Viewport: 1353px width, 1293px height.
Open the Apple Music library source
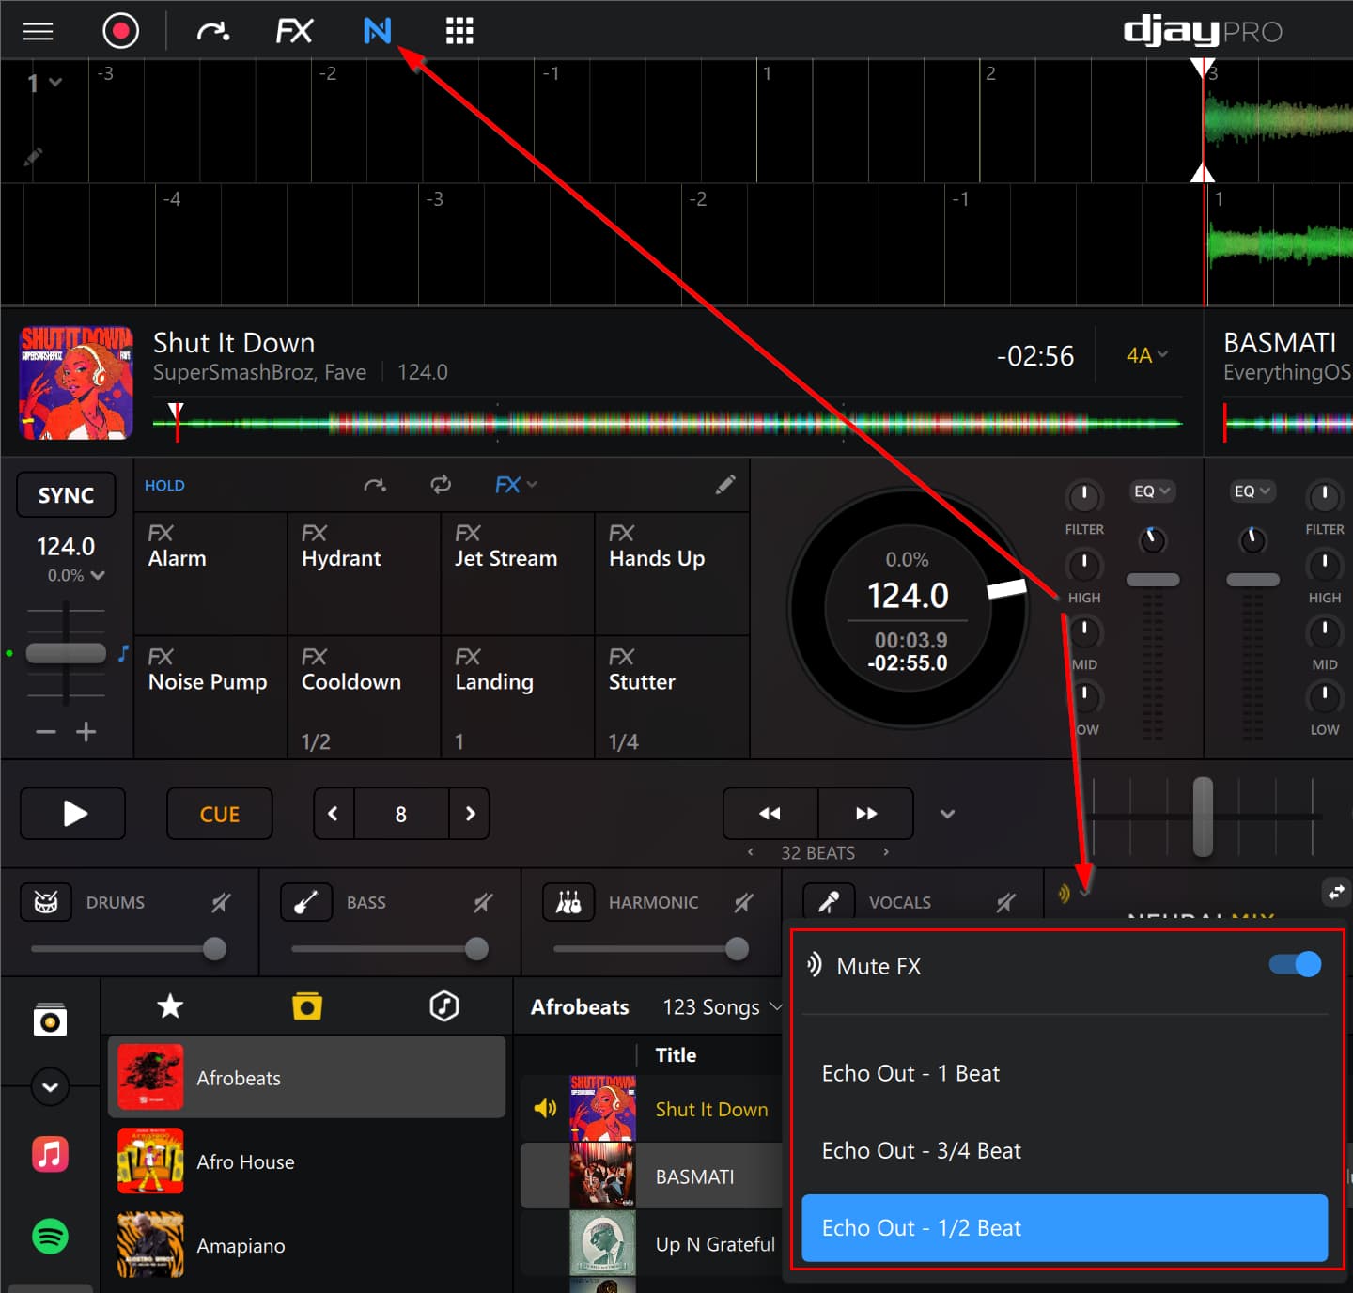(50, 1153)
